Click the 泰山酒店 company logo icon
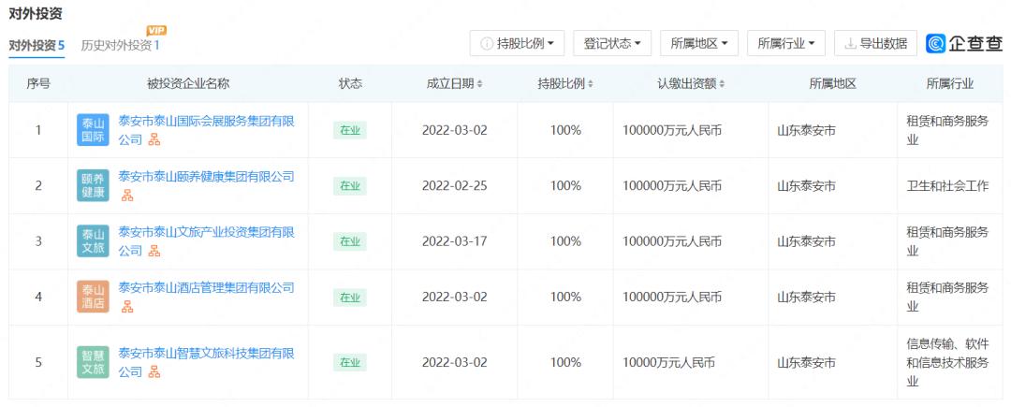Screen dimensions: 1011x407 (x=93, y=297)
